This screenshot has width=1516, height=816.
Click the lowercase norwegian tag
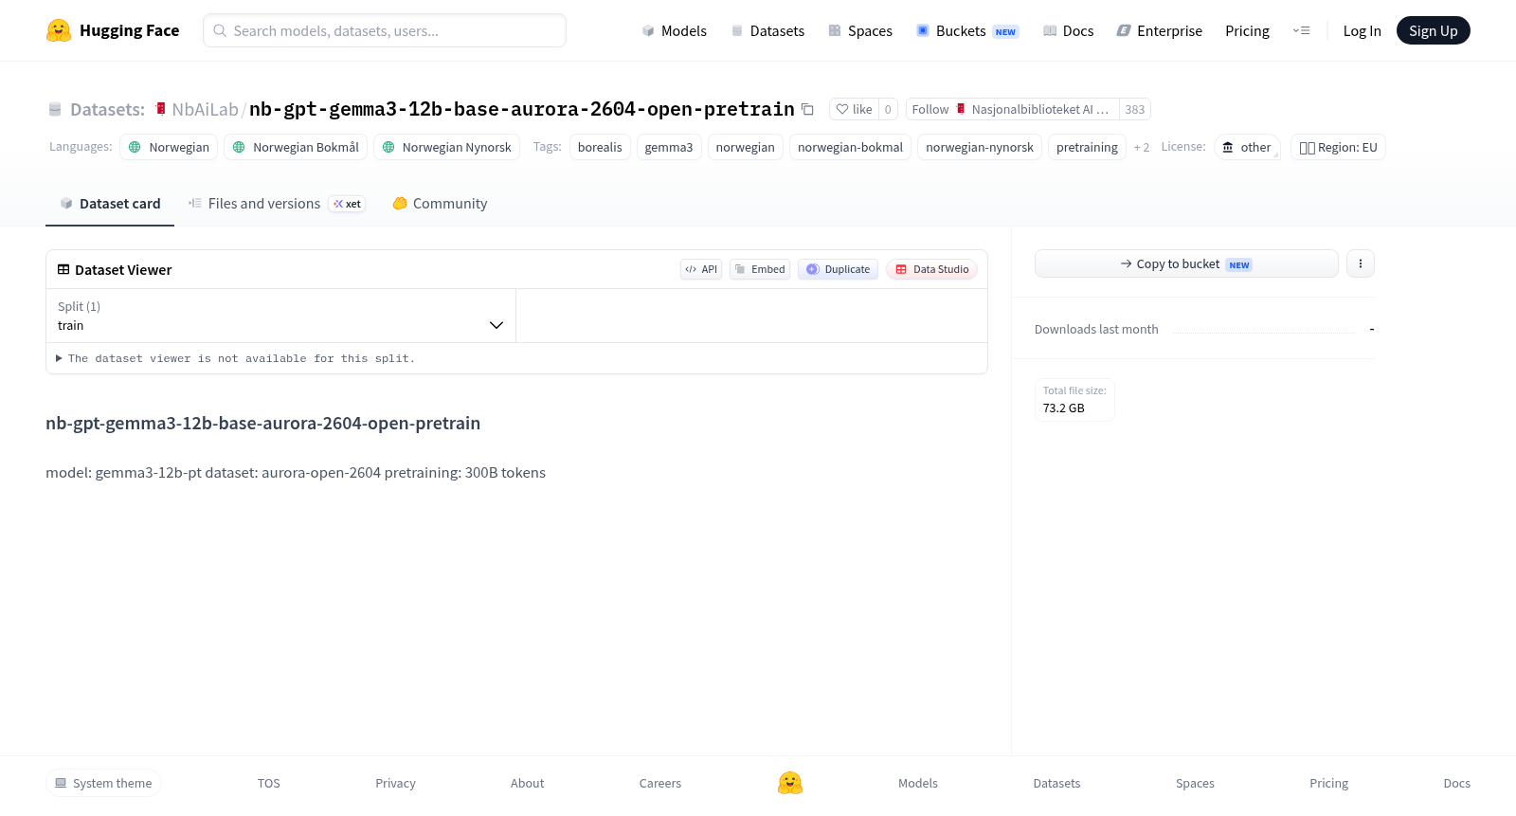(x=746, y=147)
